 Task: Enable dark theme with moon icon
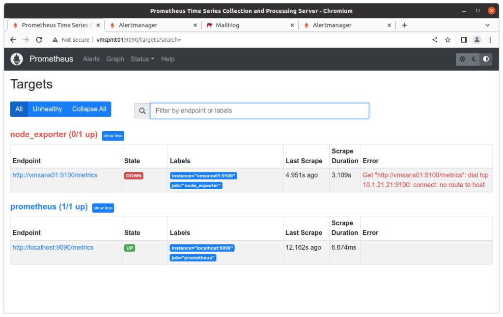click(474, 59)
